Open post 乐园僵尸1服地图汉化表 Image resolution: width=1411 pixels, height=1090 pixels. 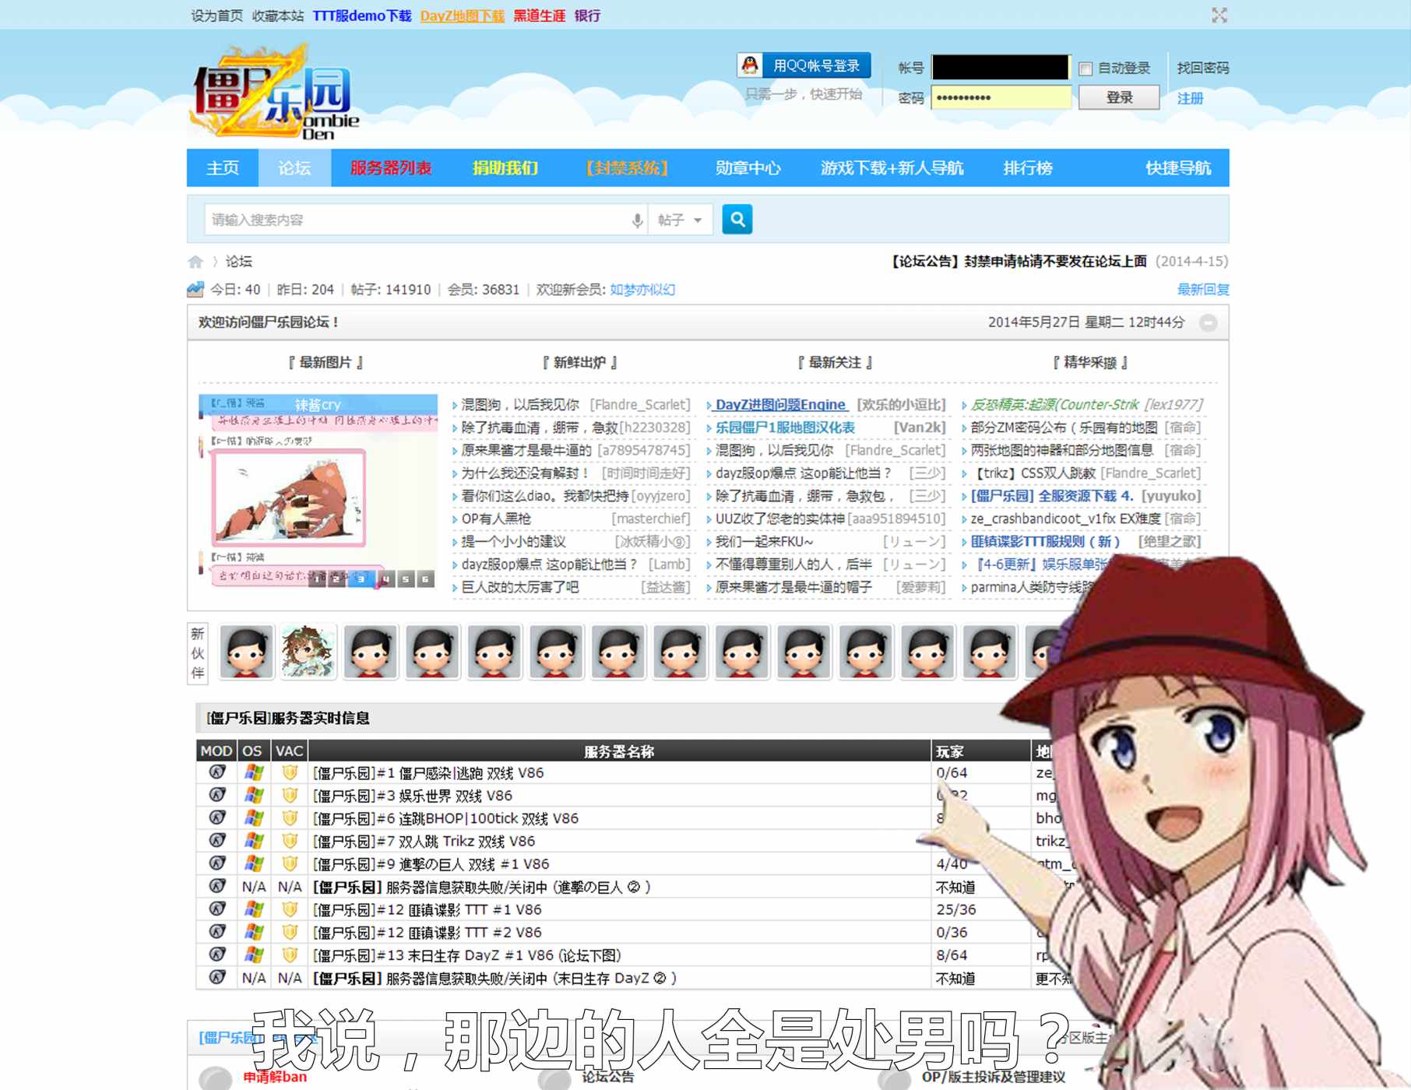785,427
